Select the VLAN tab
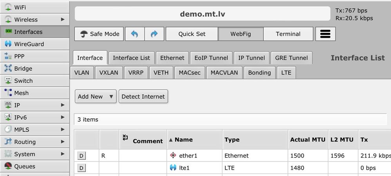The width and height of the screenshot is (391, 176). (x=81, y=73)
